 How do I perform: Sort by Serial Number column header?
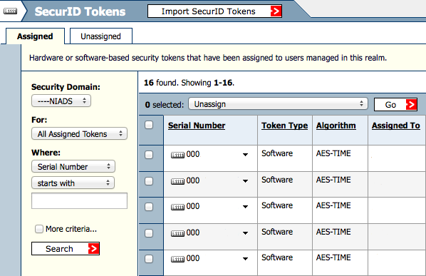pyautogui.click(x=197, y=126)
